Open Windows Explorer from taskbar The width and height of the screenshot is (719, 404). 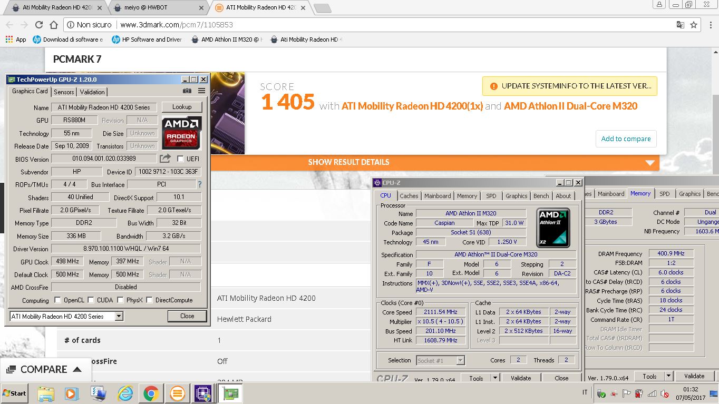point(46,393)
